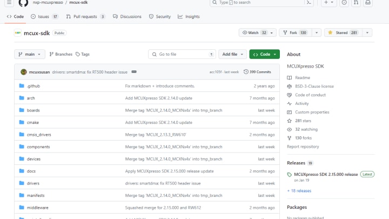Click mcuxsusan's avatar image
This screenshot has width=389, height=219.
[24, 72]
